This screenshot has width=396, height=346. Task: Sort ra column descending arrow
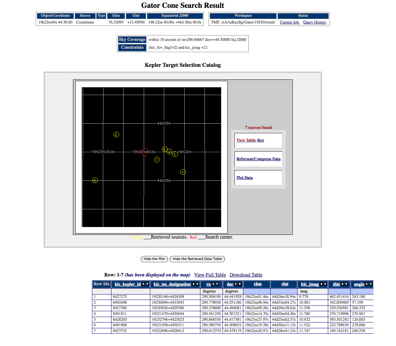coord(217,284)
